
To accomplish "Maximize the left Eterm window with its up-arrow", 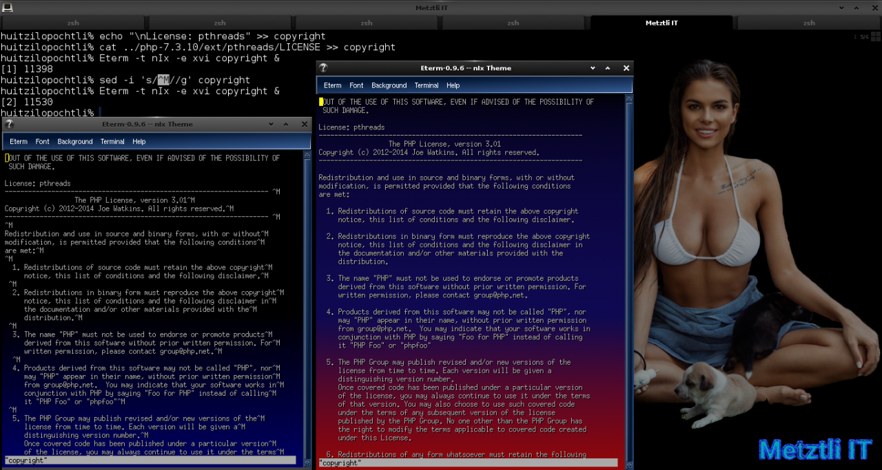I will point(287,125).
